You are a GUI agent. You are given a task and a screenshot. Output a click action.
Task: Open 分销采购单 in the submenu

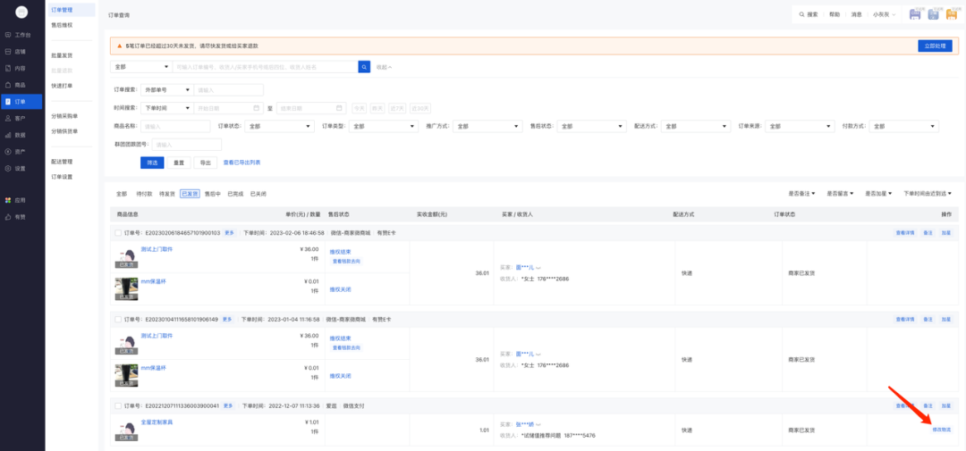pyautogui.click(x=64, y=116)
